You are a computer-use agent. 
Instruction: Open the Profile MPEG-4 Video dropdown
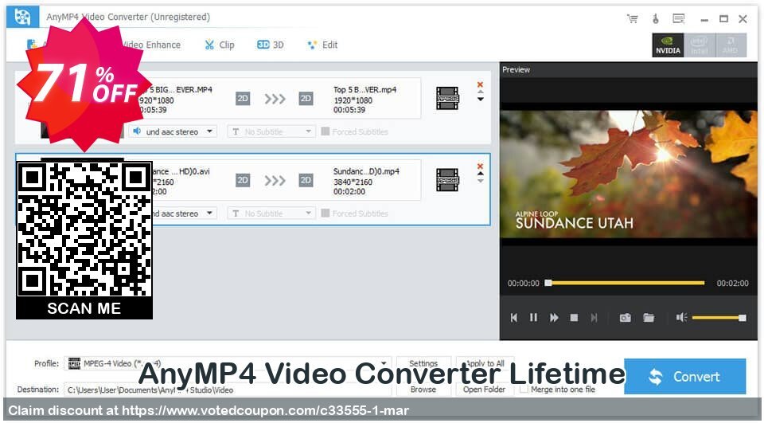[228, 363]
